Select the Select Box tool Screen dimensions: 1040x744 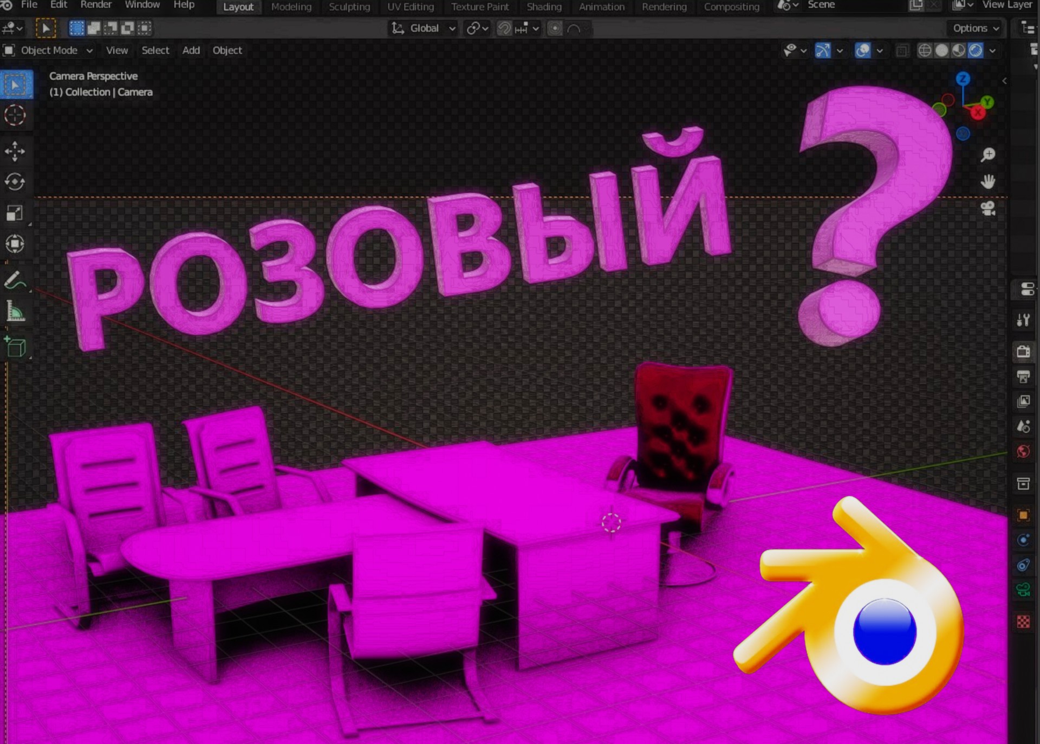(x=16, y=85)
